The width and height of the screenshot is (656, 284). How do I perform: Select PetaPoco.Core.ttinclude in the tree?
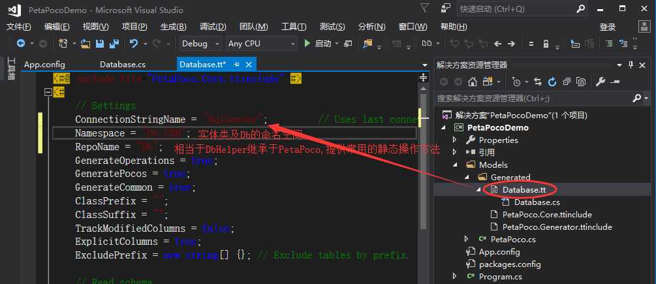click(x=547, y=215)
